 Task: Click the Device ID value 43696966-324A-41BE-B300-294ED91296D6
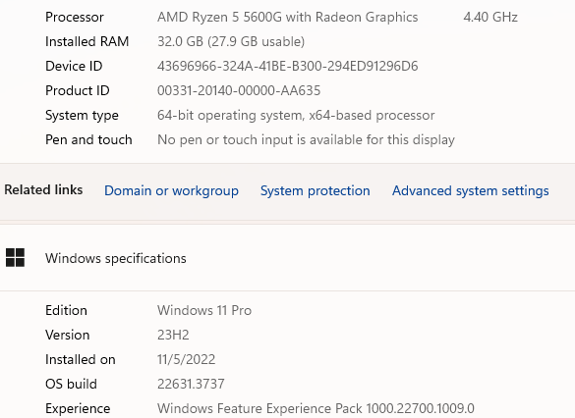(x=287, y=67)
